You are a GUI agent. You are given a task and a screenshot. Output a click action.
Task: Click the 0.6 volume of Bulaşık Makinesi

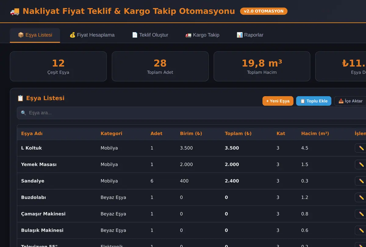[305, 230]
